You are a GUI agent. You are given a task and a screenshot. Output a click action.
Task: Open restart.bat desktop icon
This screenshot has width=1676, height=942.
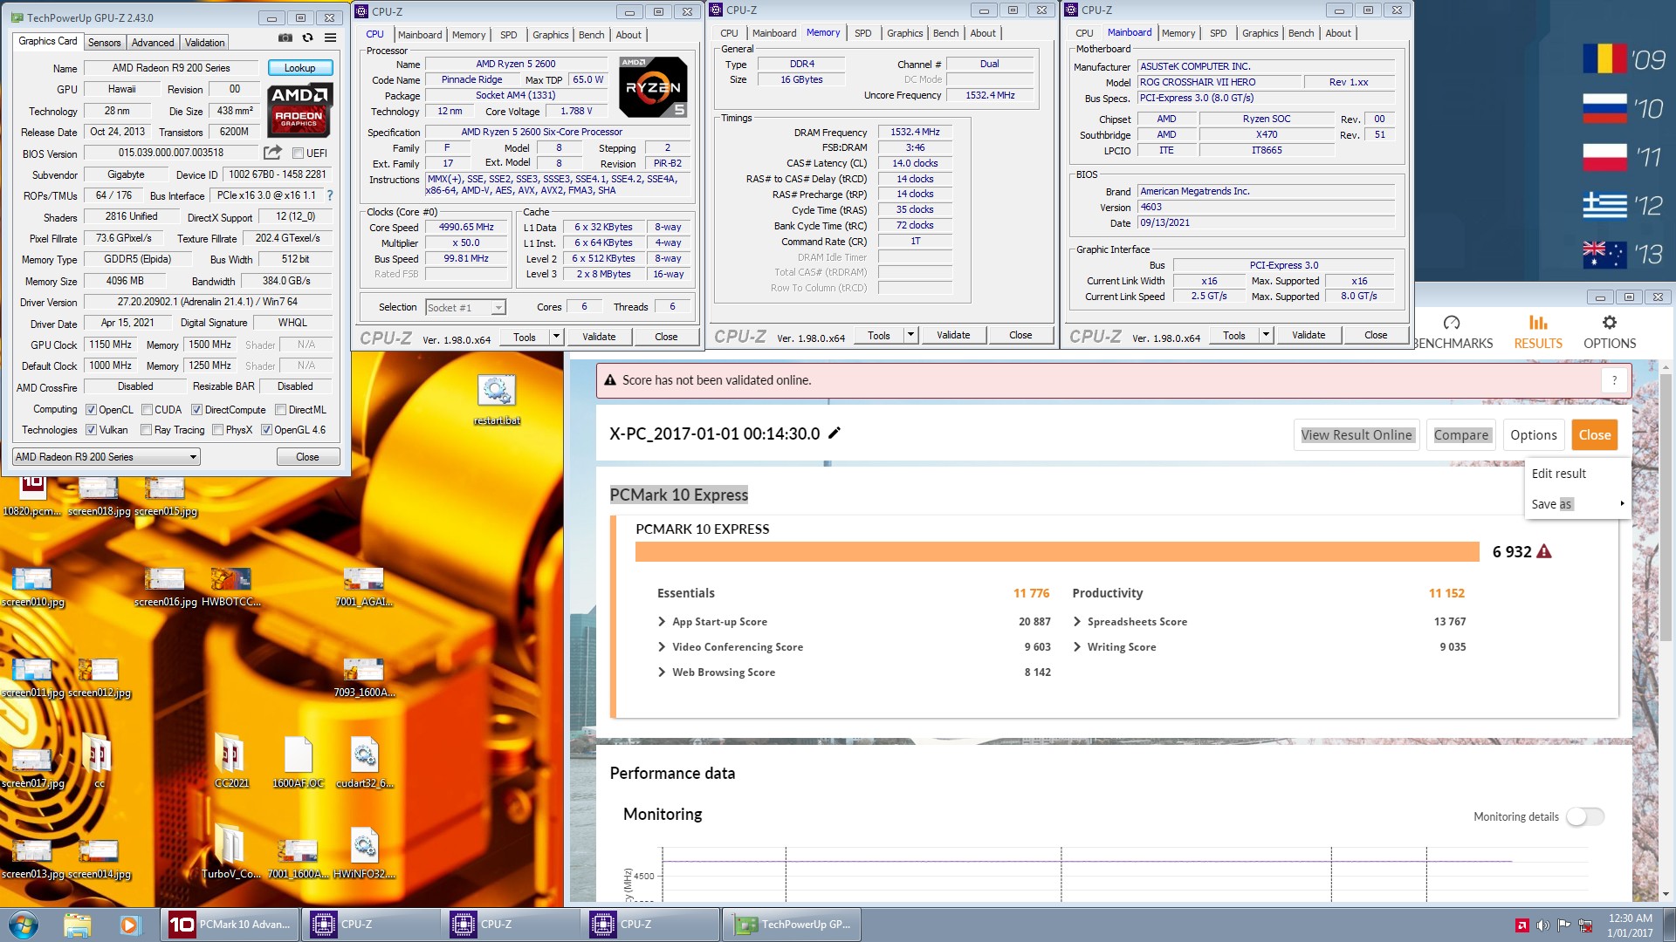(497, 399)
